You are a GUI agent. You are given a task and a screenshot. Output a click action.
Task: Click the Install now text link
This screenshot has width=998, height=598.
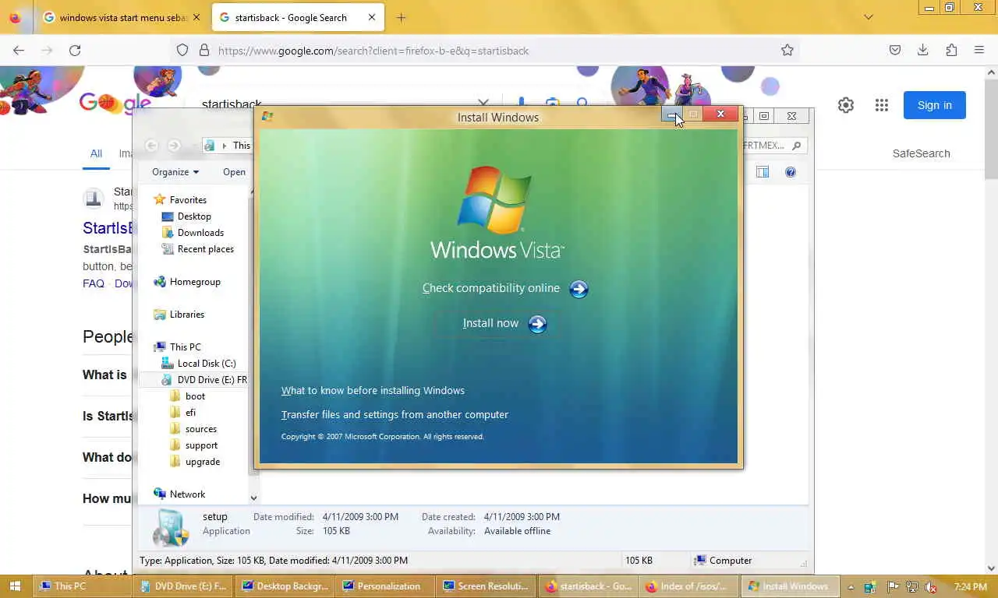click(x=490, y=323)
